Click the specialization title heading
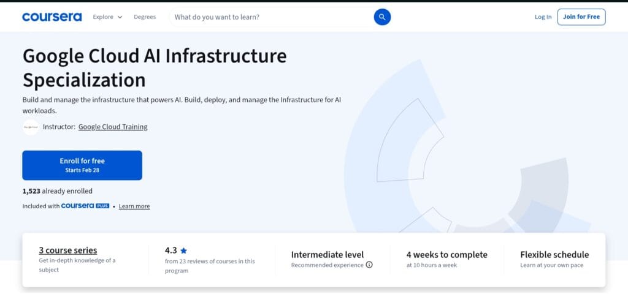The height and width of the screenshot is (294, 628). point(155,68)
